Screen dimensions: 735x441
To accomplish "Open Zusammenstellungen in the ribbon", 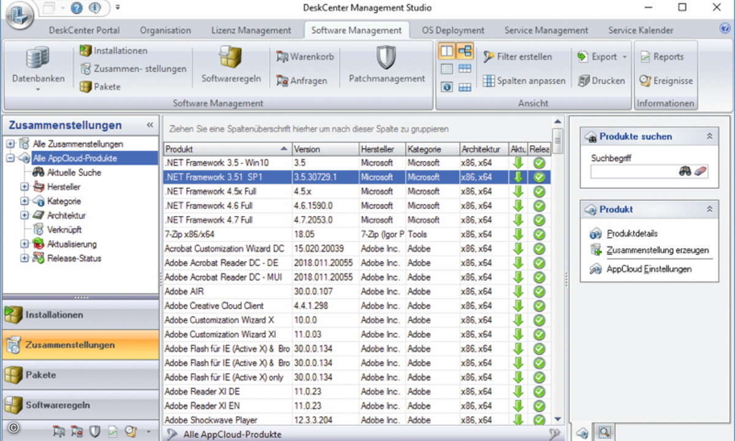I will point(133,69).
